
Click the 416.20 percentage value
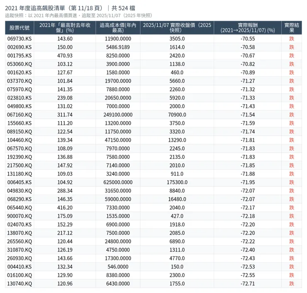(x=65, y=208)
